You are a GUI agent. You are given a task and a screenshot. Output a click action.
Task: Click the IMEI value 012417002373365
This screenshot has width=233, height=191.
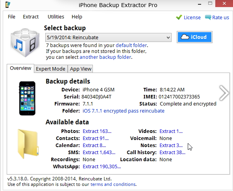point(179,97)
